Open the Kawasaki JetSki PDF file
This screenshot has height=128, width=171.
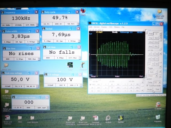96,118
